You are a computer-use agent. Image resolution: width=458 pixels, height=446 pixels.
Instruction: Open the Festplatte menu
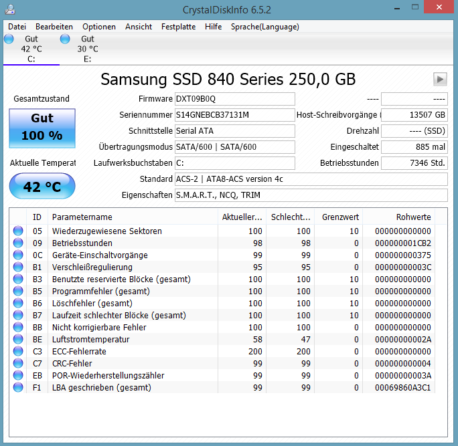[178, 27]
